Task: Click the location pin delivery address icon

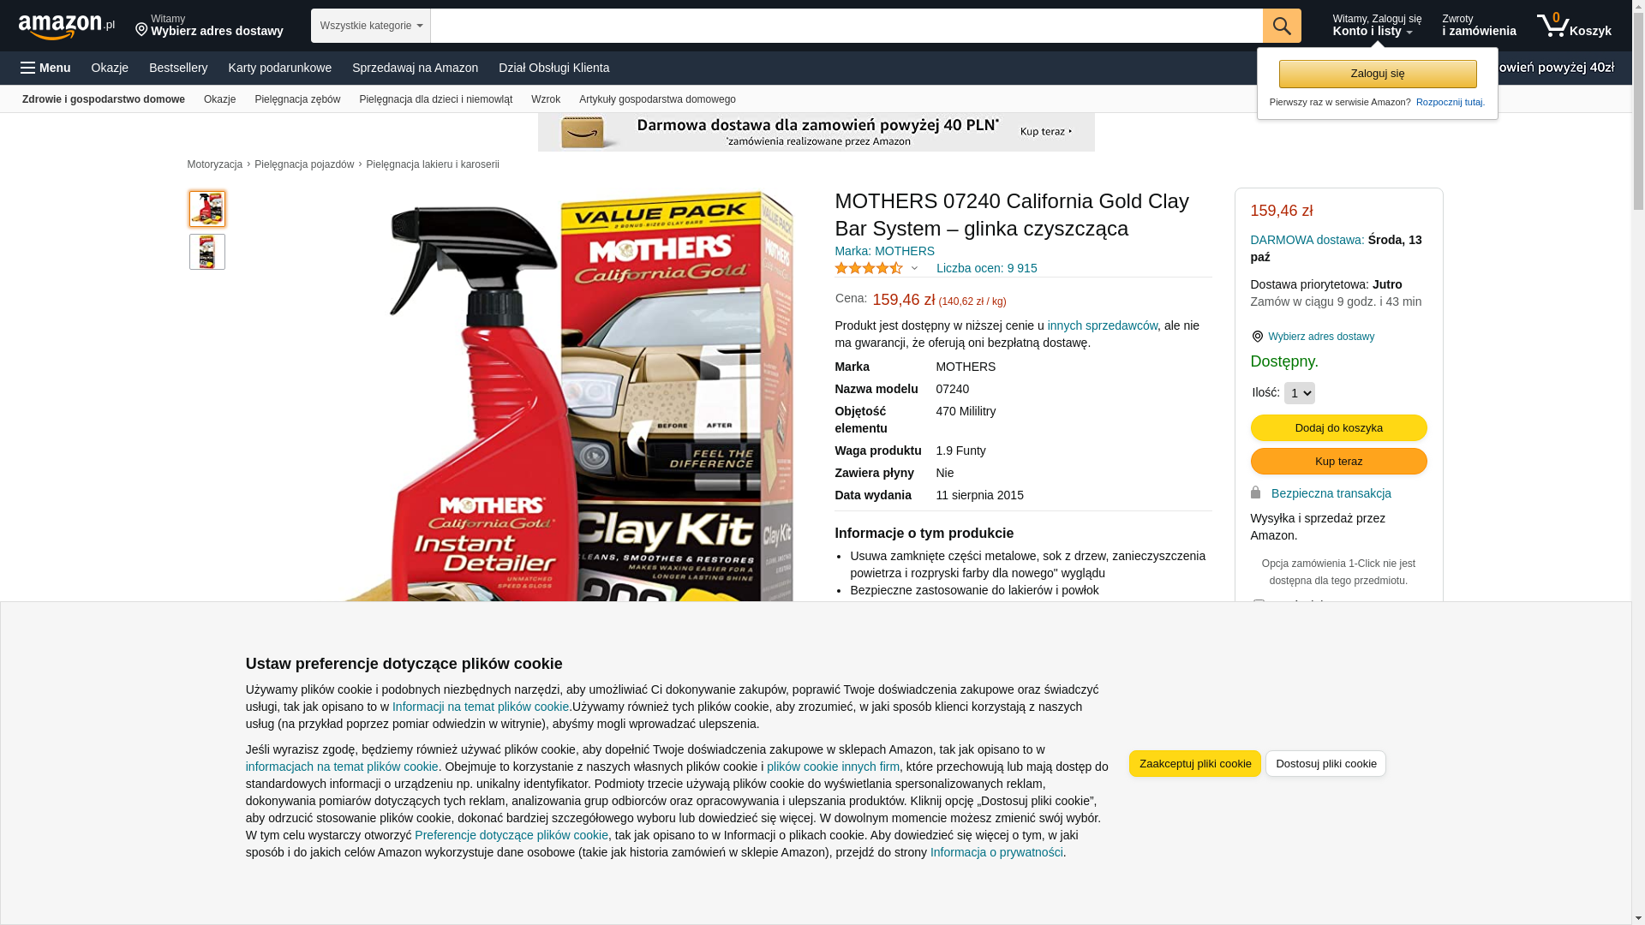Action: [141, 30]
